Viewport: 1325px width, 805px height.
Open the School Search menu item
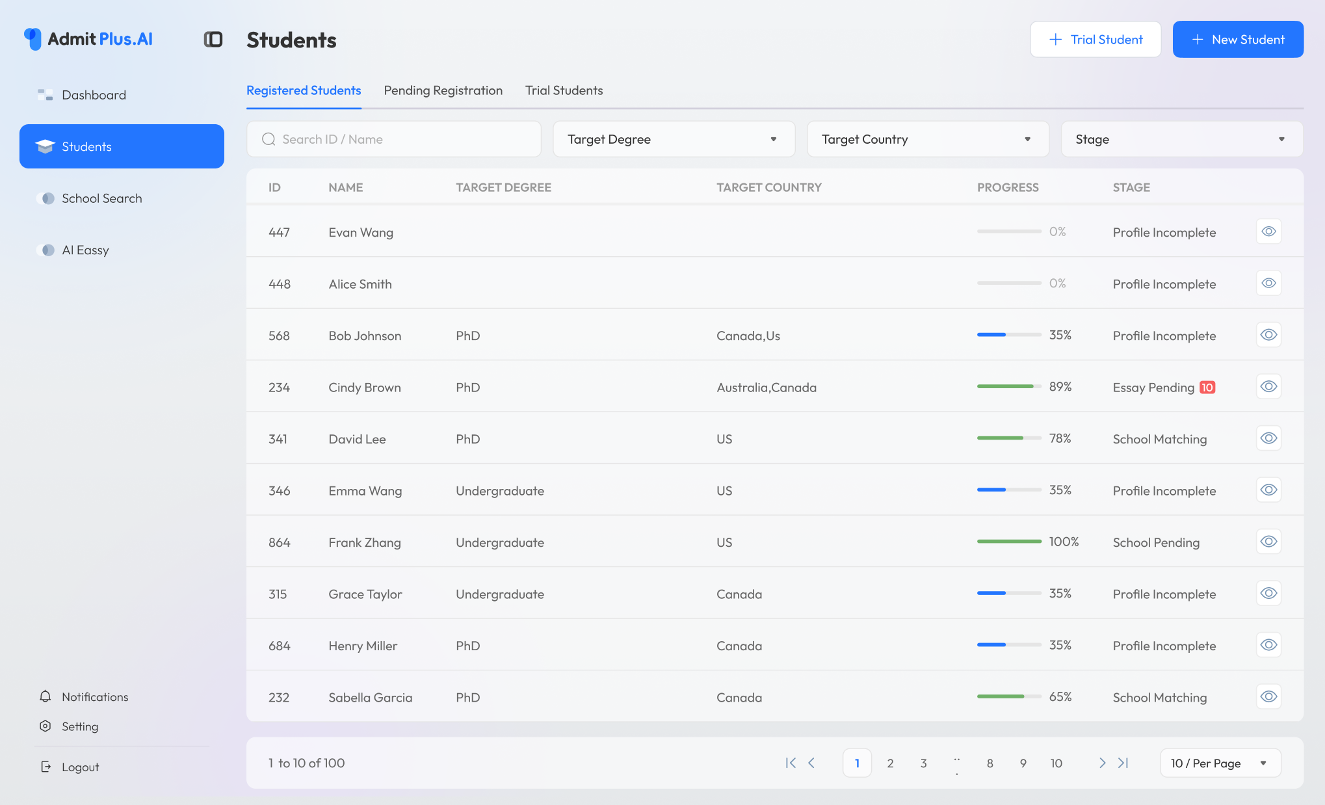pyautogui.click(x=101, y=198)
